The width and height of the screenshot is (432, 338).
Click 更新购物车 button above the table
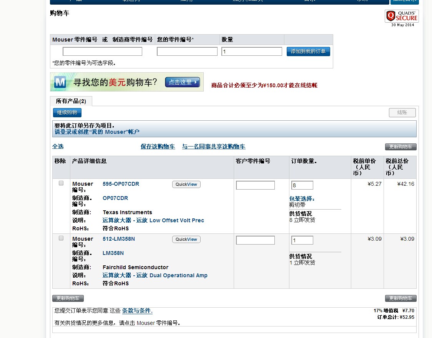point(400,147)
